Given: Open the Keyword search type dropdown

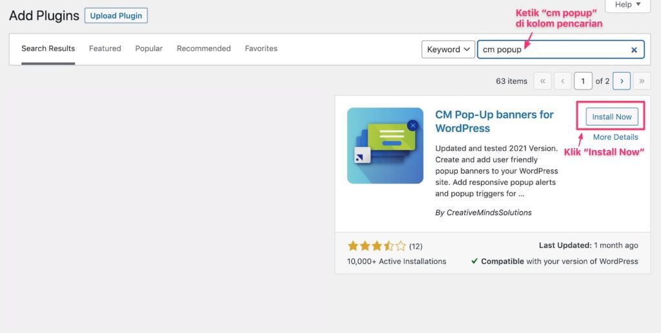Looking at the screenshot, I should click(x=448, y=50).
